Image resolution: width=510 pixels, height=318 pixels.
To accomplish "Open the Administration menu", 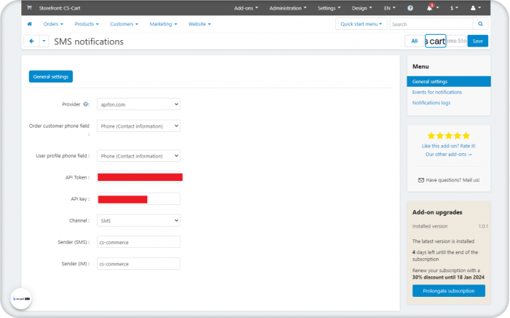I will (x=288, y=8).
